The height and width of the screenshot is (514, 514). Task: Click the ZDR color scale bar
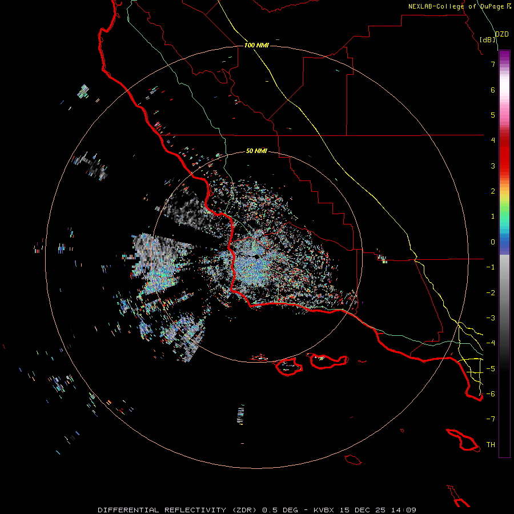(504, 254)
